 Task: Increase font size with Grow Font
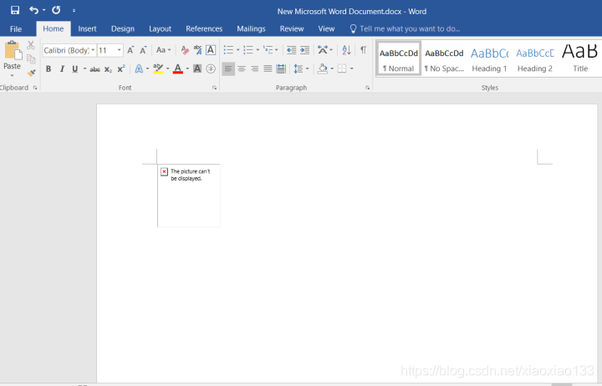click(x=130, y=50)
